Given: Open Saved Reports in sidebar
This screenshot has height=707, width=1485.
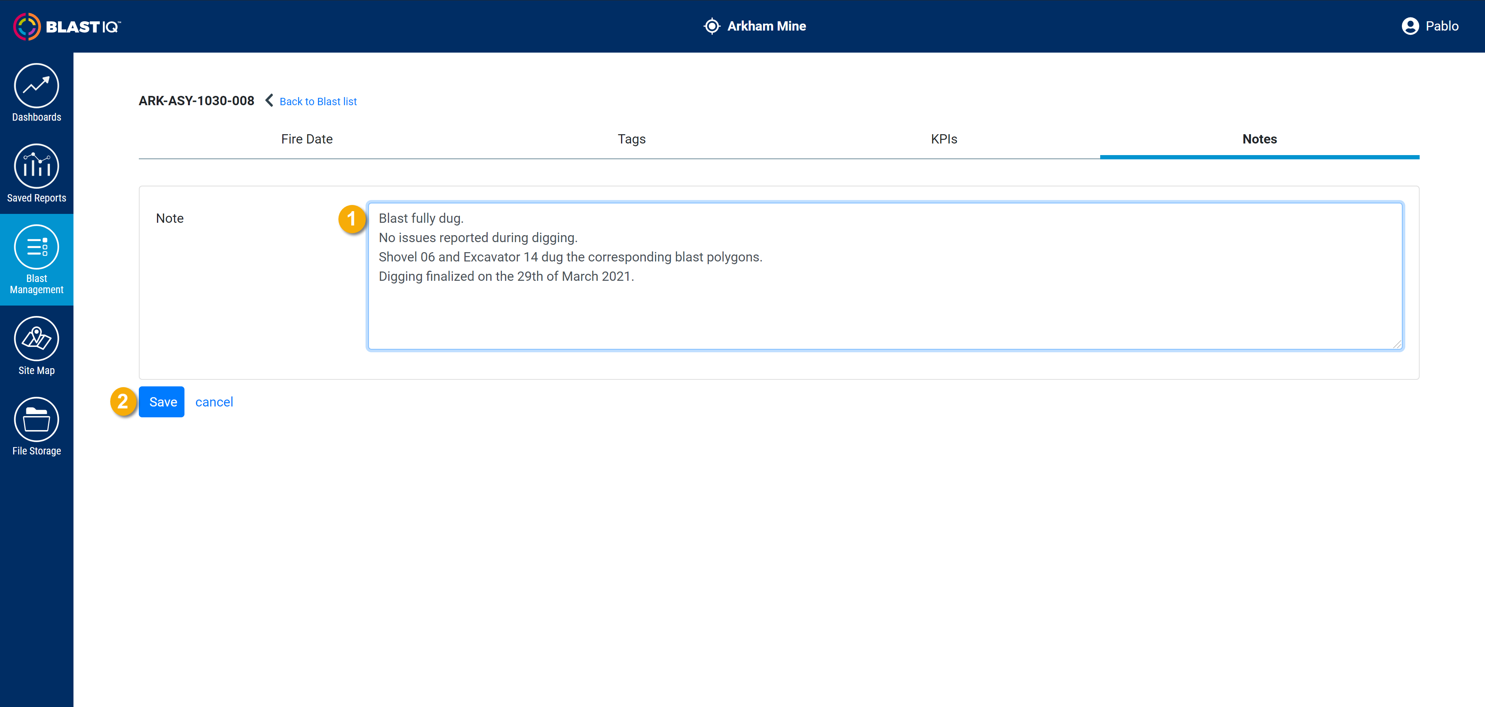Looking at the screenshot, I should point(36,174).
